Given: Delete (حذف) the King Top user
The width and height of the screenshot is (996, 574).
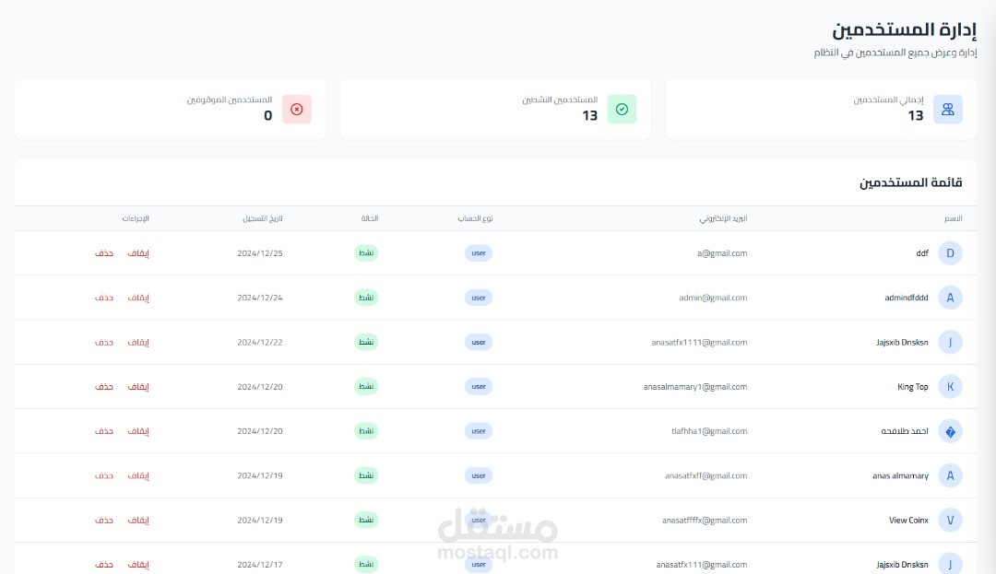Looking at the screenshot, I should tap(104, 386).
